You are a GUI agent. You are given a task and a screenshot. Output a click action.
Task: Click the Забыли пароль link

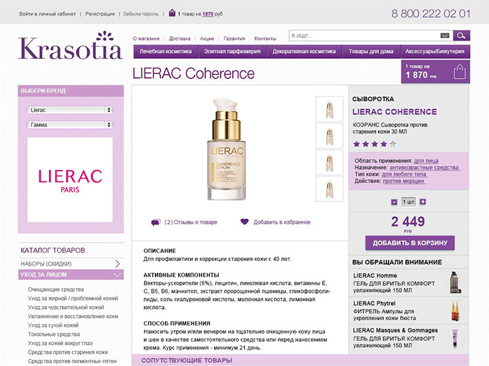(x=141, y=14)
